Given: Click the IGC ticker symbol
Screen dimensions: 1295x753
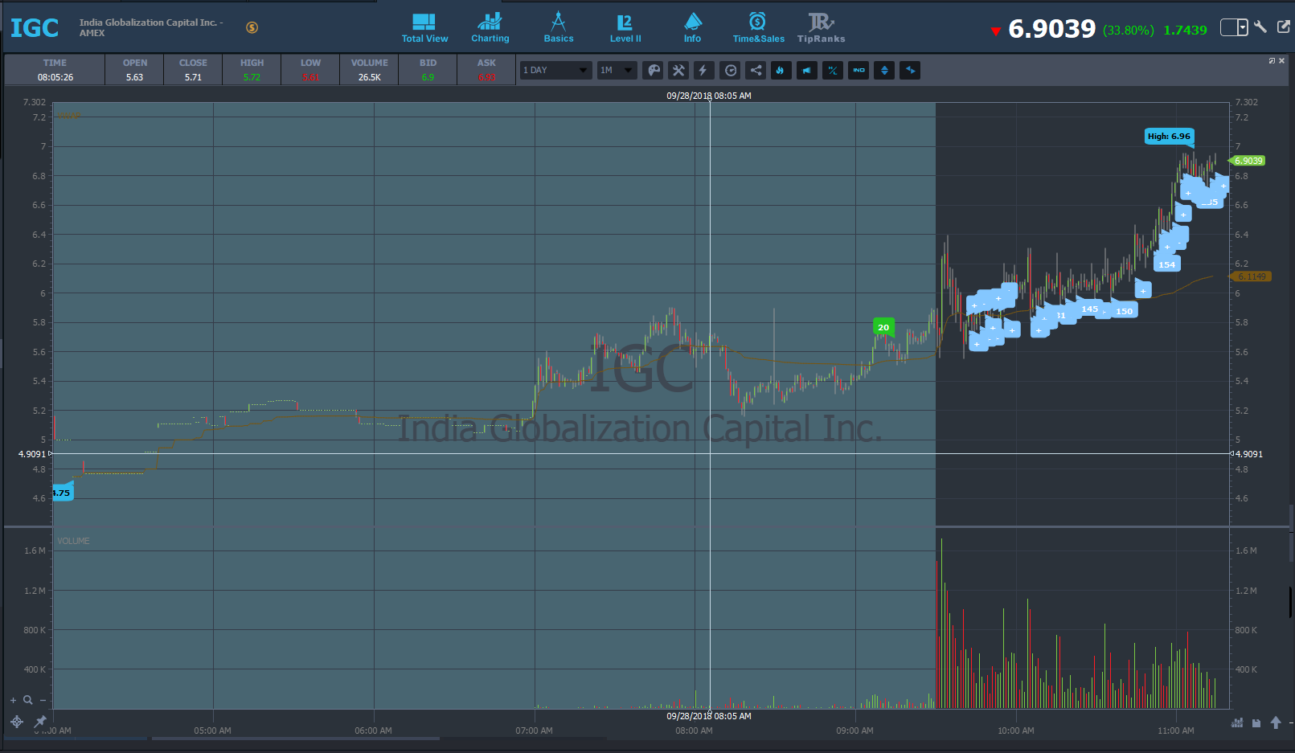Looking at the screenshot, I should [35, 28].
